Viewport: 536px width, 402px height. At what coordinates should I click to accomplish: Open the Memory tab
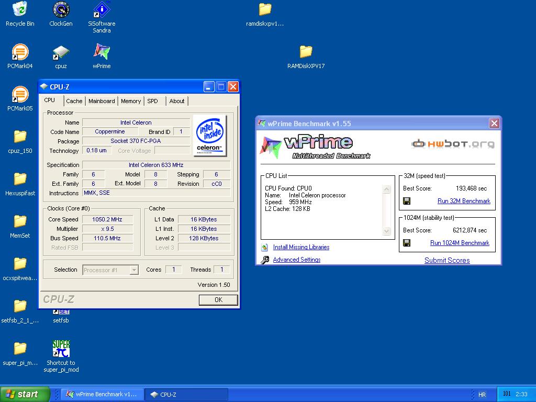click(130, 101)
